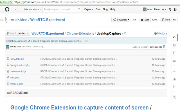
Task: Copy the latest commit SHA clipboard icon
Action: [164, 46]
